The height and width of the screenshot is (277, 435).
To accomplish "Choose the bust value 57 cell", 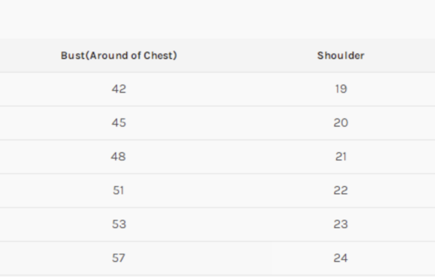I will [119, 258].
